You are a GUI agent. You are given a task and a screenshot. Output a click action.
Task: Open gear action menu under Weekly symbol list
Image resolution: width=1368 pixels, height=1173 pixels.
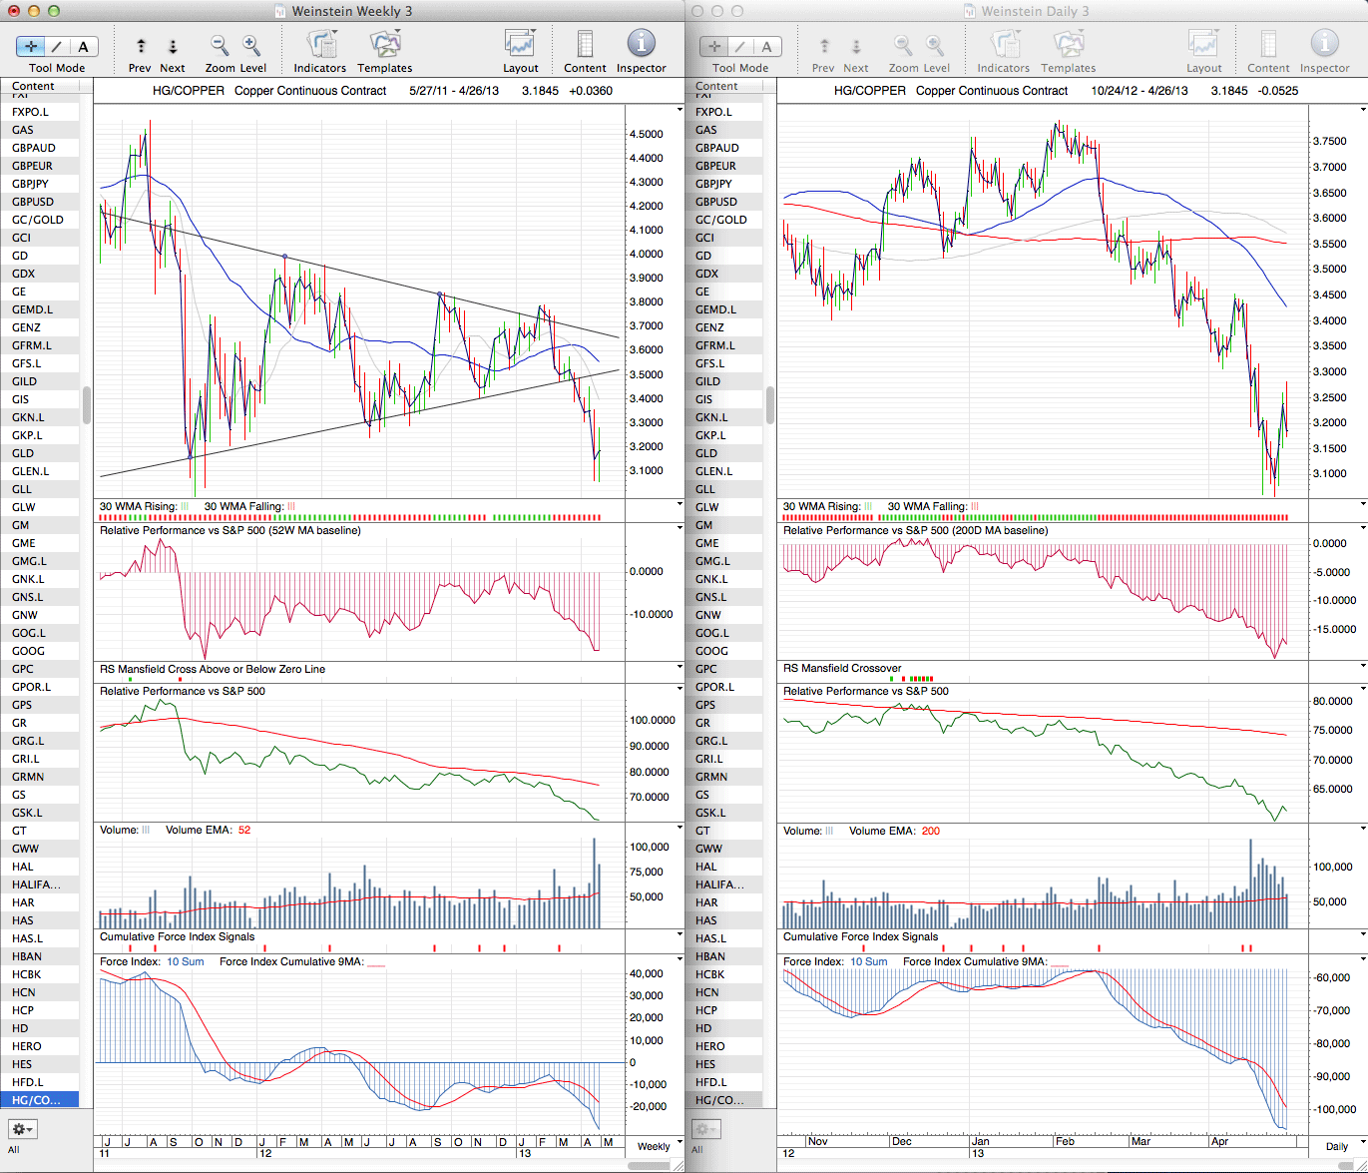coord(22,1129)
